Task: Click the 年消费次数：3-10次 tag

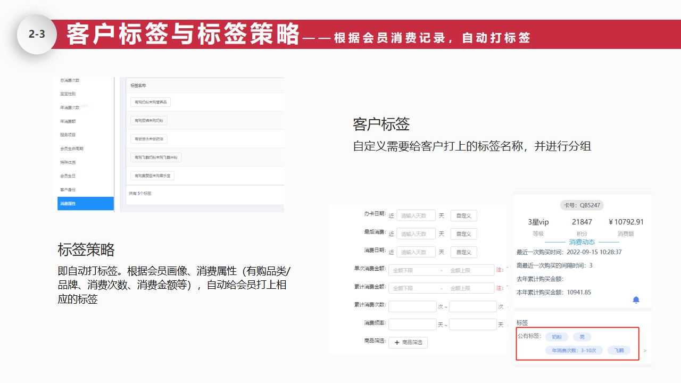Action: click(x=574, y=350)
